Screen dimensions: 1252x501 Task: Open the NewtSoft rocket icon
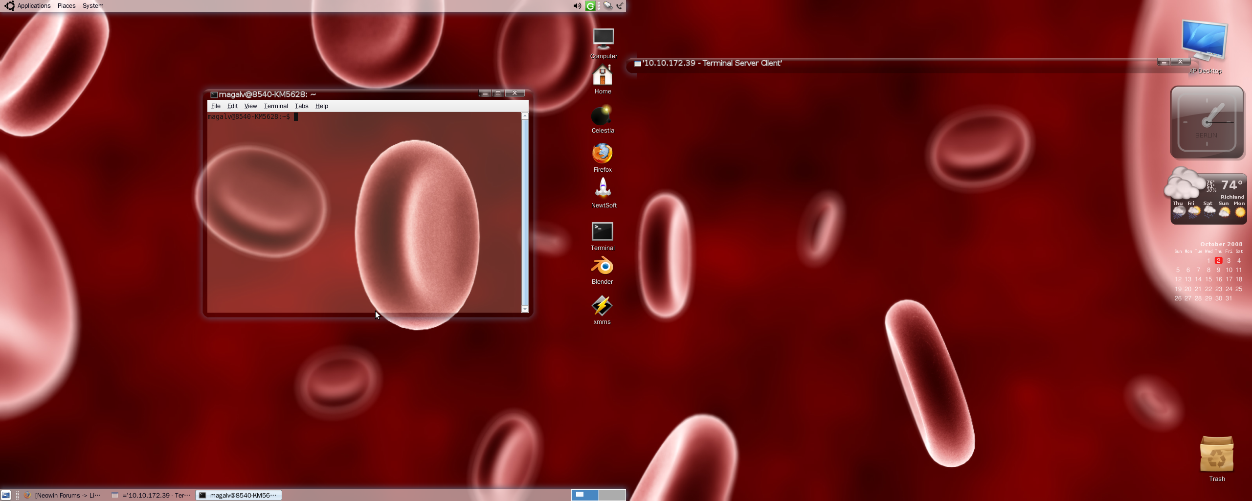603,188
